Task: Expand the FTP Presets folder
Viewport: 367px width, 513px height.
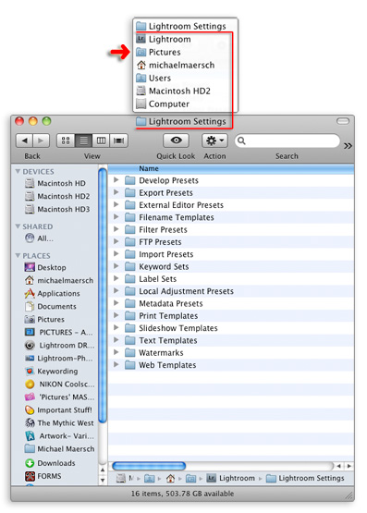Action: [116, 241]
